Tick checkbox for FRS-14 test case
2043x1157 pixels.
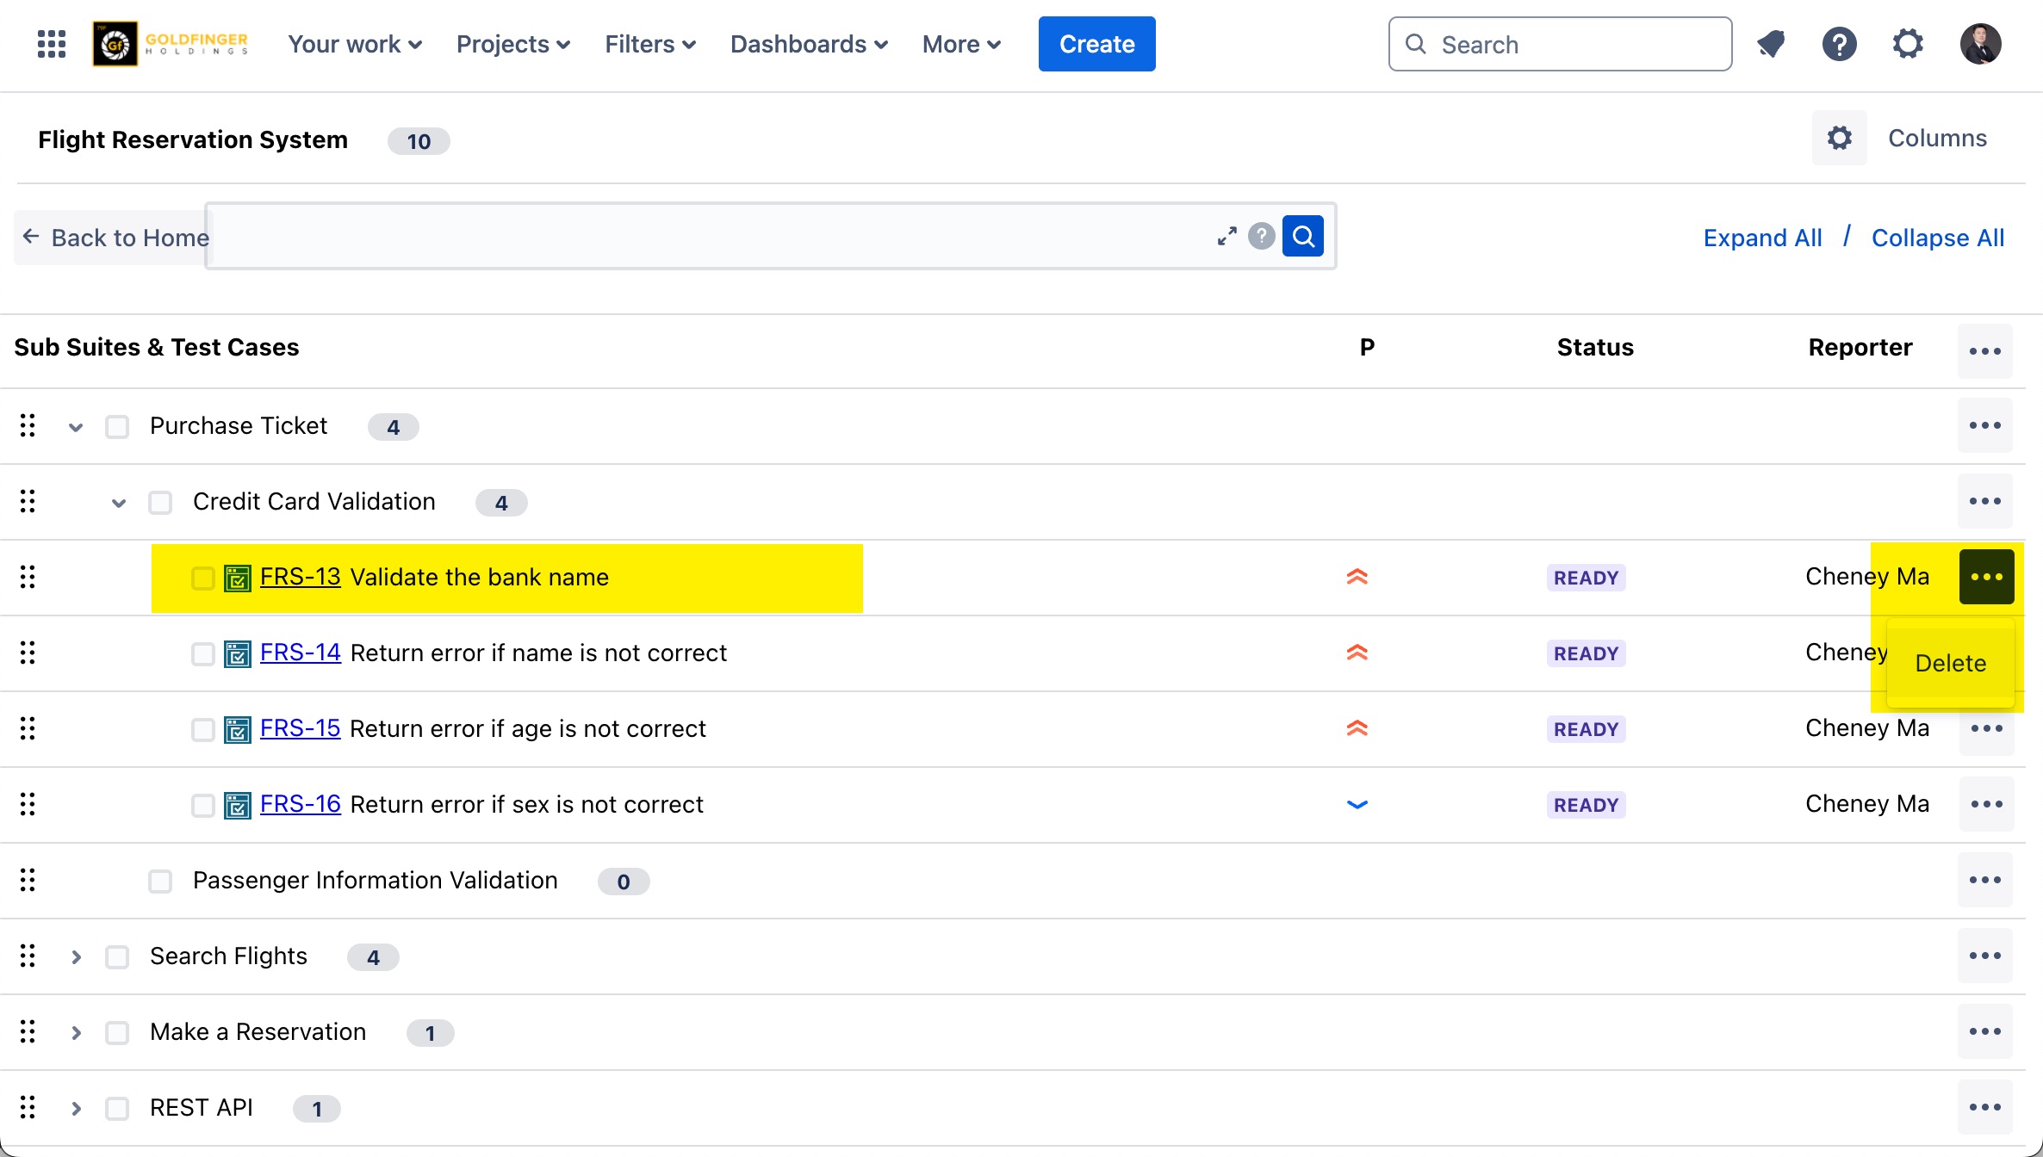pos(203,654)
